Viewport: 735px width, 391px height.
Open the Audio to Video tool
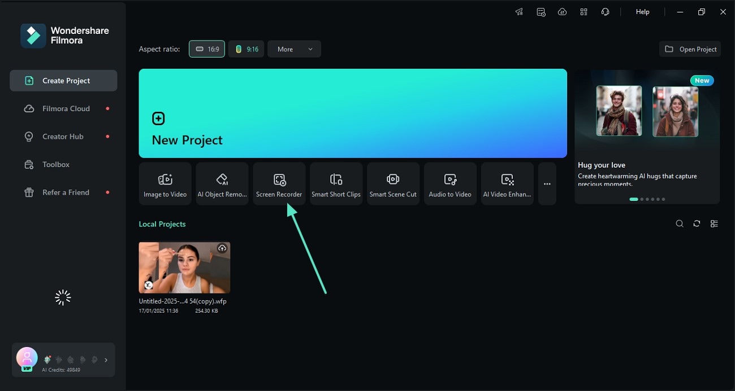(x=450, y=183)
